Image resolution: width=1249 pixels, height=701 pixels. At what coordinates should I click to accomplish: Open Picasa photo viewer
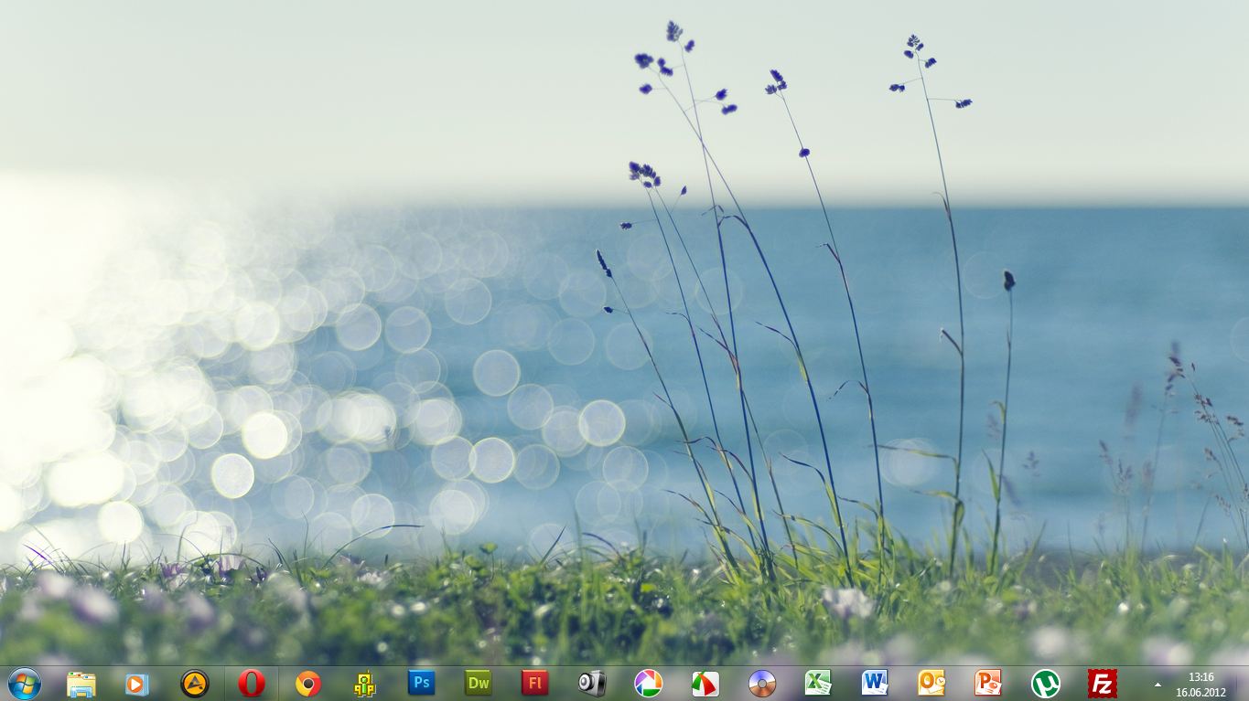(648, 684)
